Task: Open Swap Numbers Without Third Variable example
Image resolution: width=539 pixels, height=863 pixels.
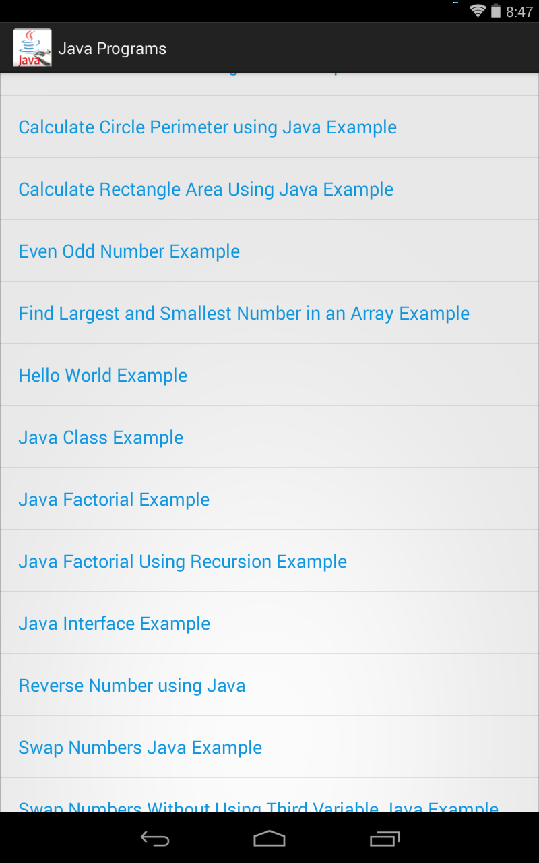Action: click(x=258, y=806)
